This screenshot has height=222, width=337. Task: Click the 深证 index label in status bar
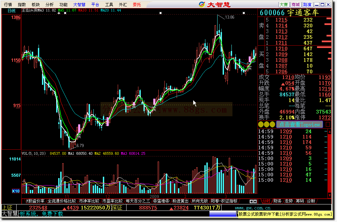pos(117,207)
